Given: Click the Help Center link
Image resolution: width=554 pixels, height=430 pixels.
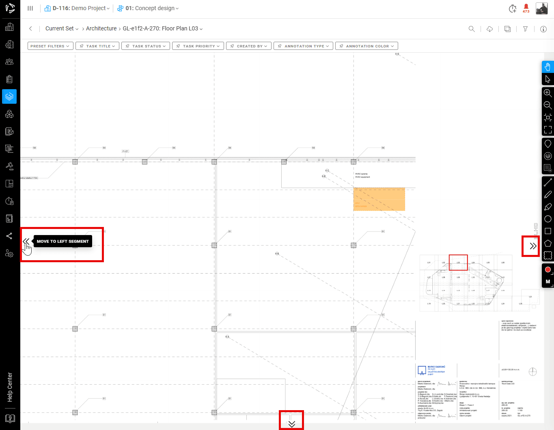Looking at the screenshot, I should [x=10, y=387].
